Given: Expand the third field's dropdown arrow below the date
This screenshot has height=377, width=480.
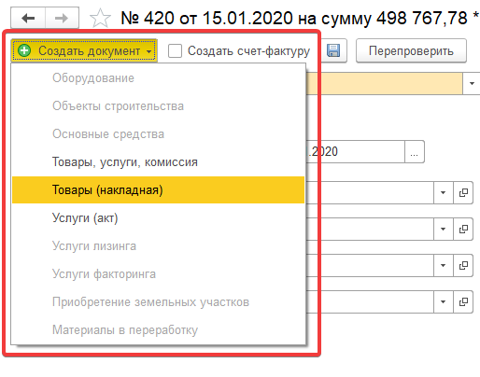Looking at the screenshot, I should (444, 265).
